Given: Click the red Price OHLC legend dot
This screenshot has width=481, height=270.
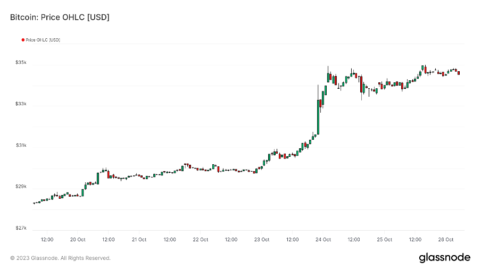Looking at the screenshot, I should [x=23, y=40].
